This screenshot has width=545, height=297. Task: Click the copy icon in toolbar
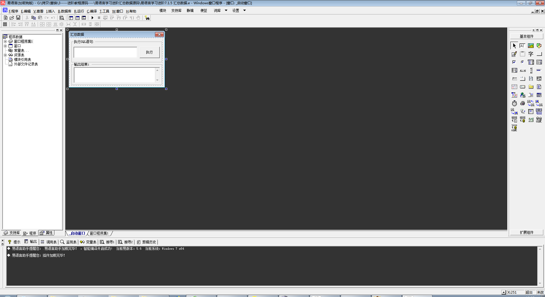click(33, 18)
